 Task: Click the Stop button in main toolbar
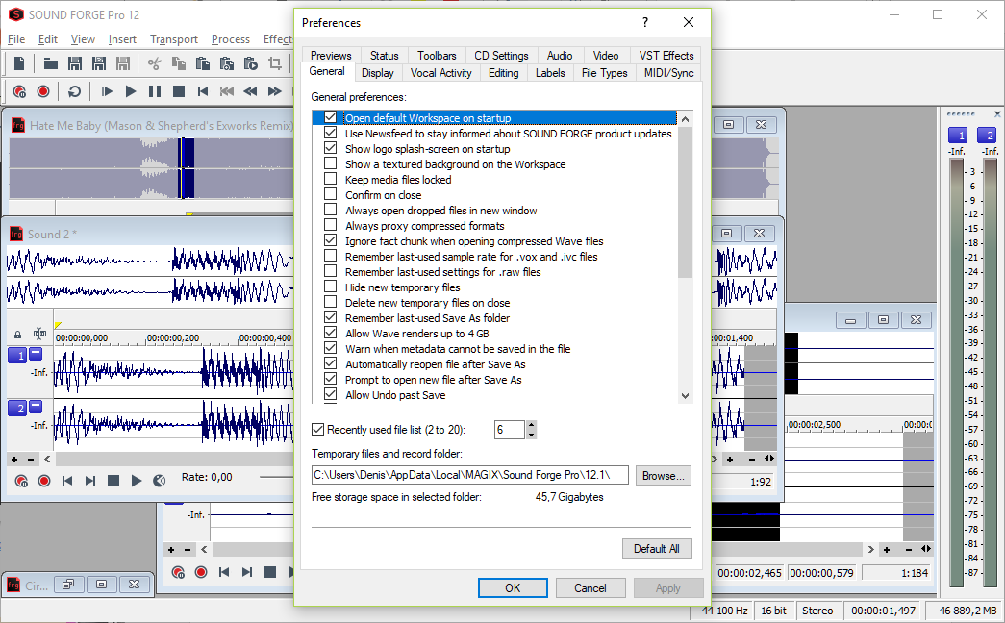pyautogui.click(x=179, y=91)
